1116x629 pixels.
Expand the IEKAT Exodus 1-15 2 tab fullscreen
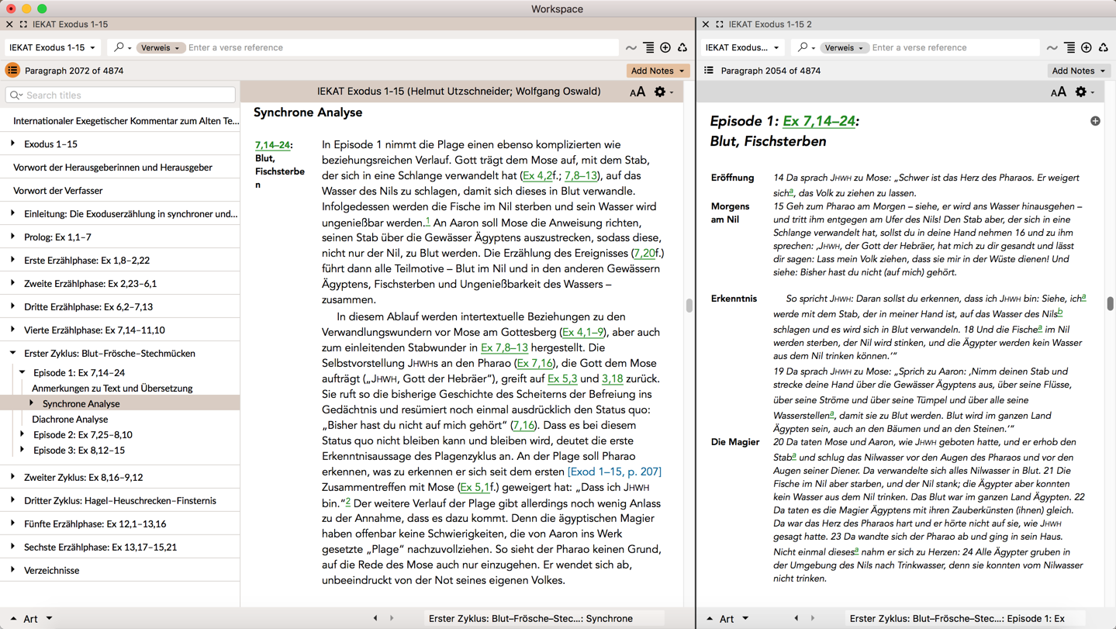(720, 24)
